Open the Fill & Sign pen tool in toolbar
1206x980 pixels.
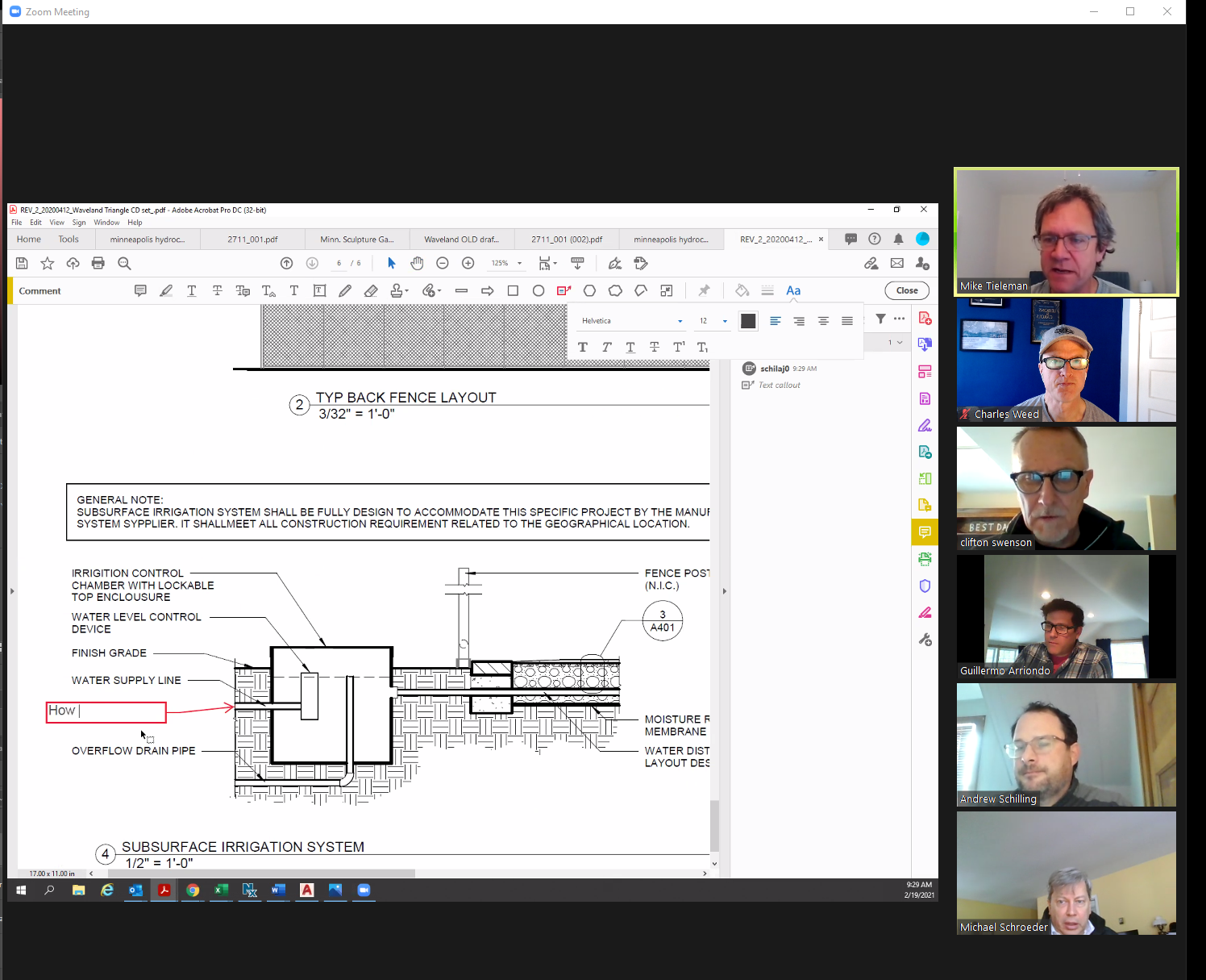click(615, 263)
